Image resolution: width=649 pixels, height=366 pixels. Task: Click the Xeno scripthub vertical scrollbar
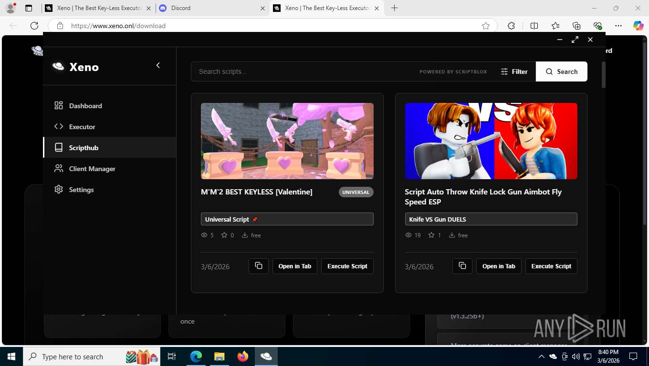click(603, 75)
